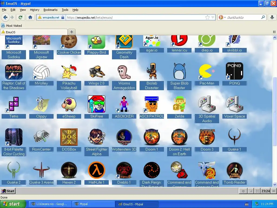Screen dimensions: 277x208
Task: Open Most Visited bookmarks folder
Action: (12, 26)
